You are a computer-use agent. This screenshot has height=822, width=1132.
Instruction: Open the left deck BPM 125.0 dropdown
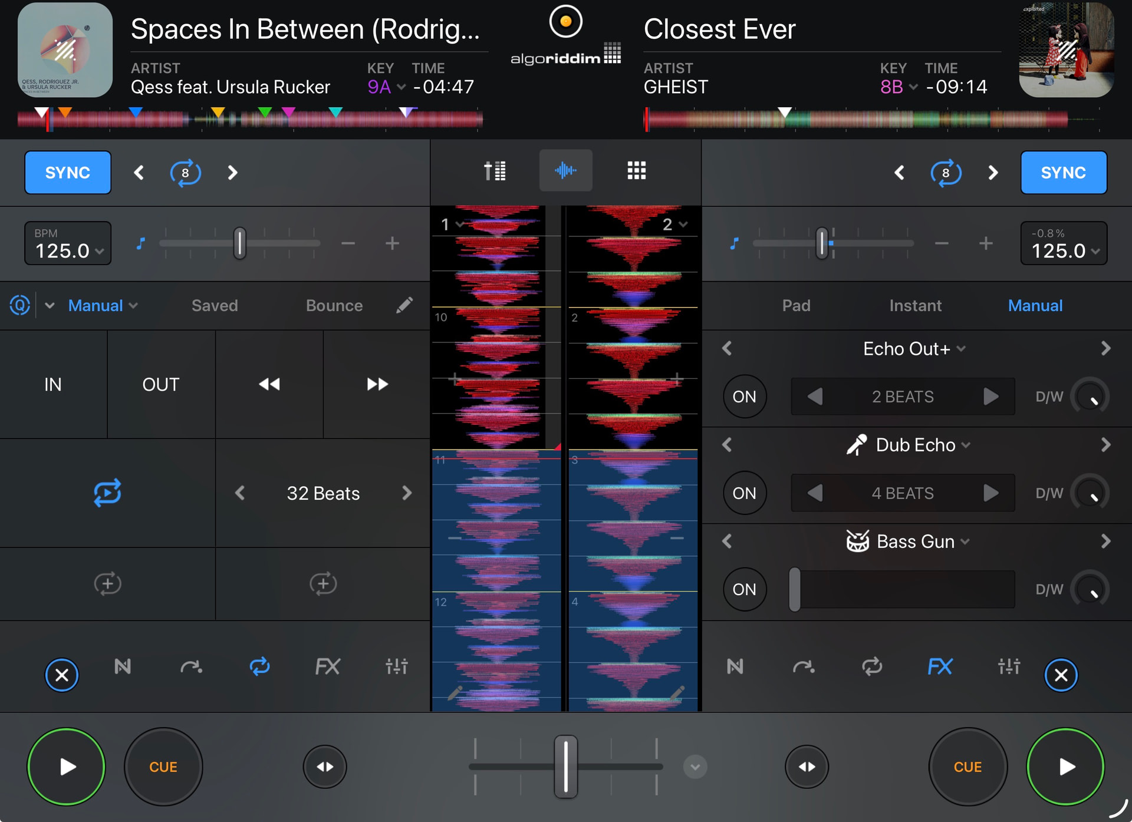[x=68, y=244]
